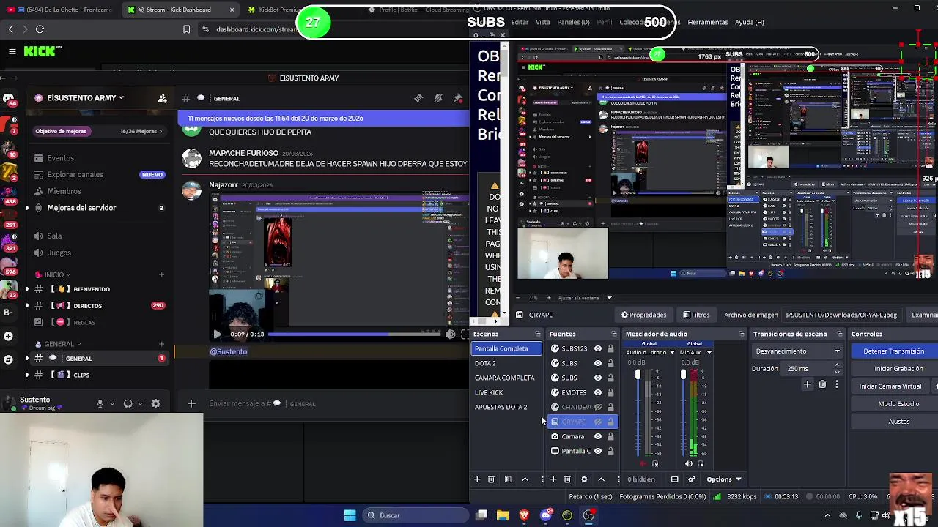This screenshot has width=938, height=527.
Task: Show the CHATDEV source eye icon
Action: [598, 407]
